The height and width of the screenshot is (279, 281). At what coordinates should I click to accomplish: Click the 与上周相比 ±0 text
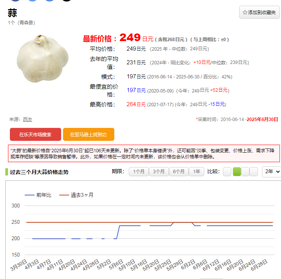210,40
